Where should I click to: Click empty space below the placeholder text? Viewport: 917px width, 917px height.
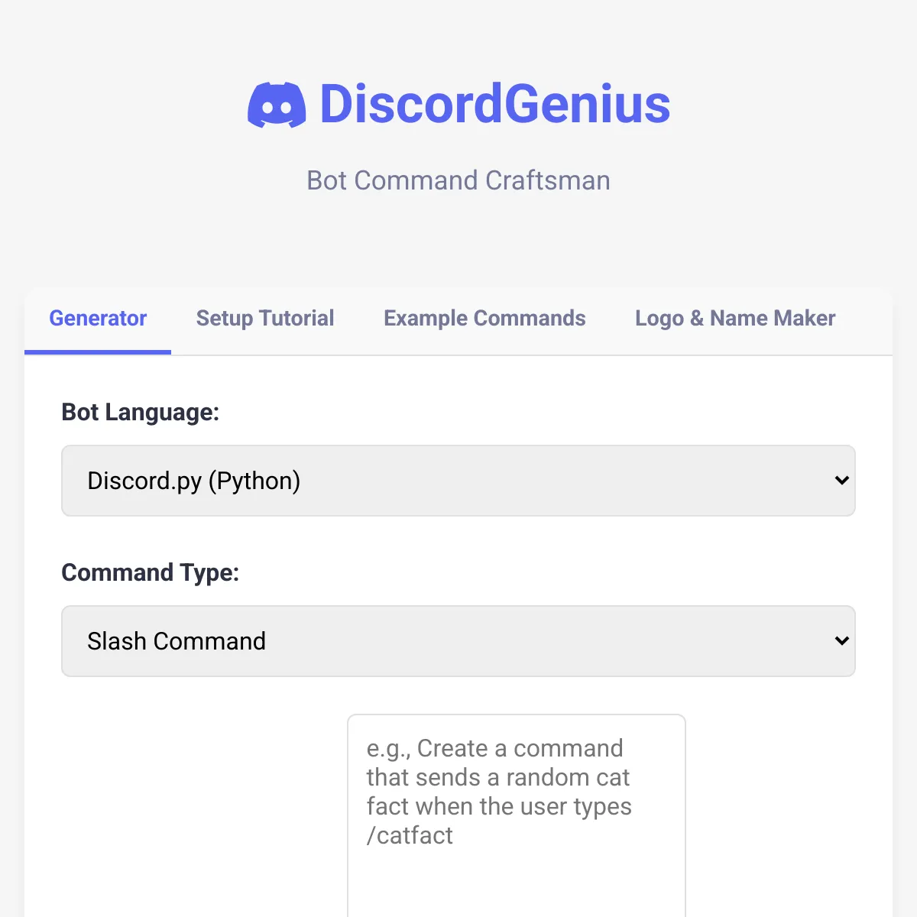(x=517, y=886)
